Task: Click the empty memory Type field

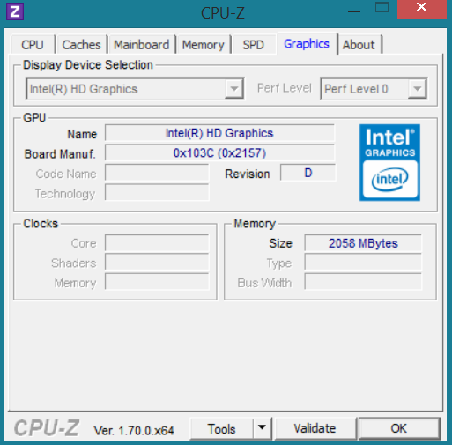Action: [x=363, y=263]
